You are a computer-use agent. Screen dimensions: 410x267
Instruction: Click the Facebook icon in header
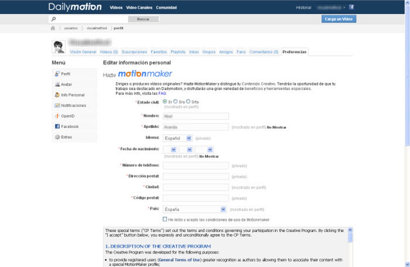click(x=351, y=7)
